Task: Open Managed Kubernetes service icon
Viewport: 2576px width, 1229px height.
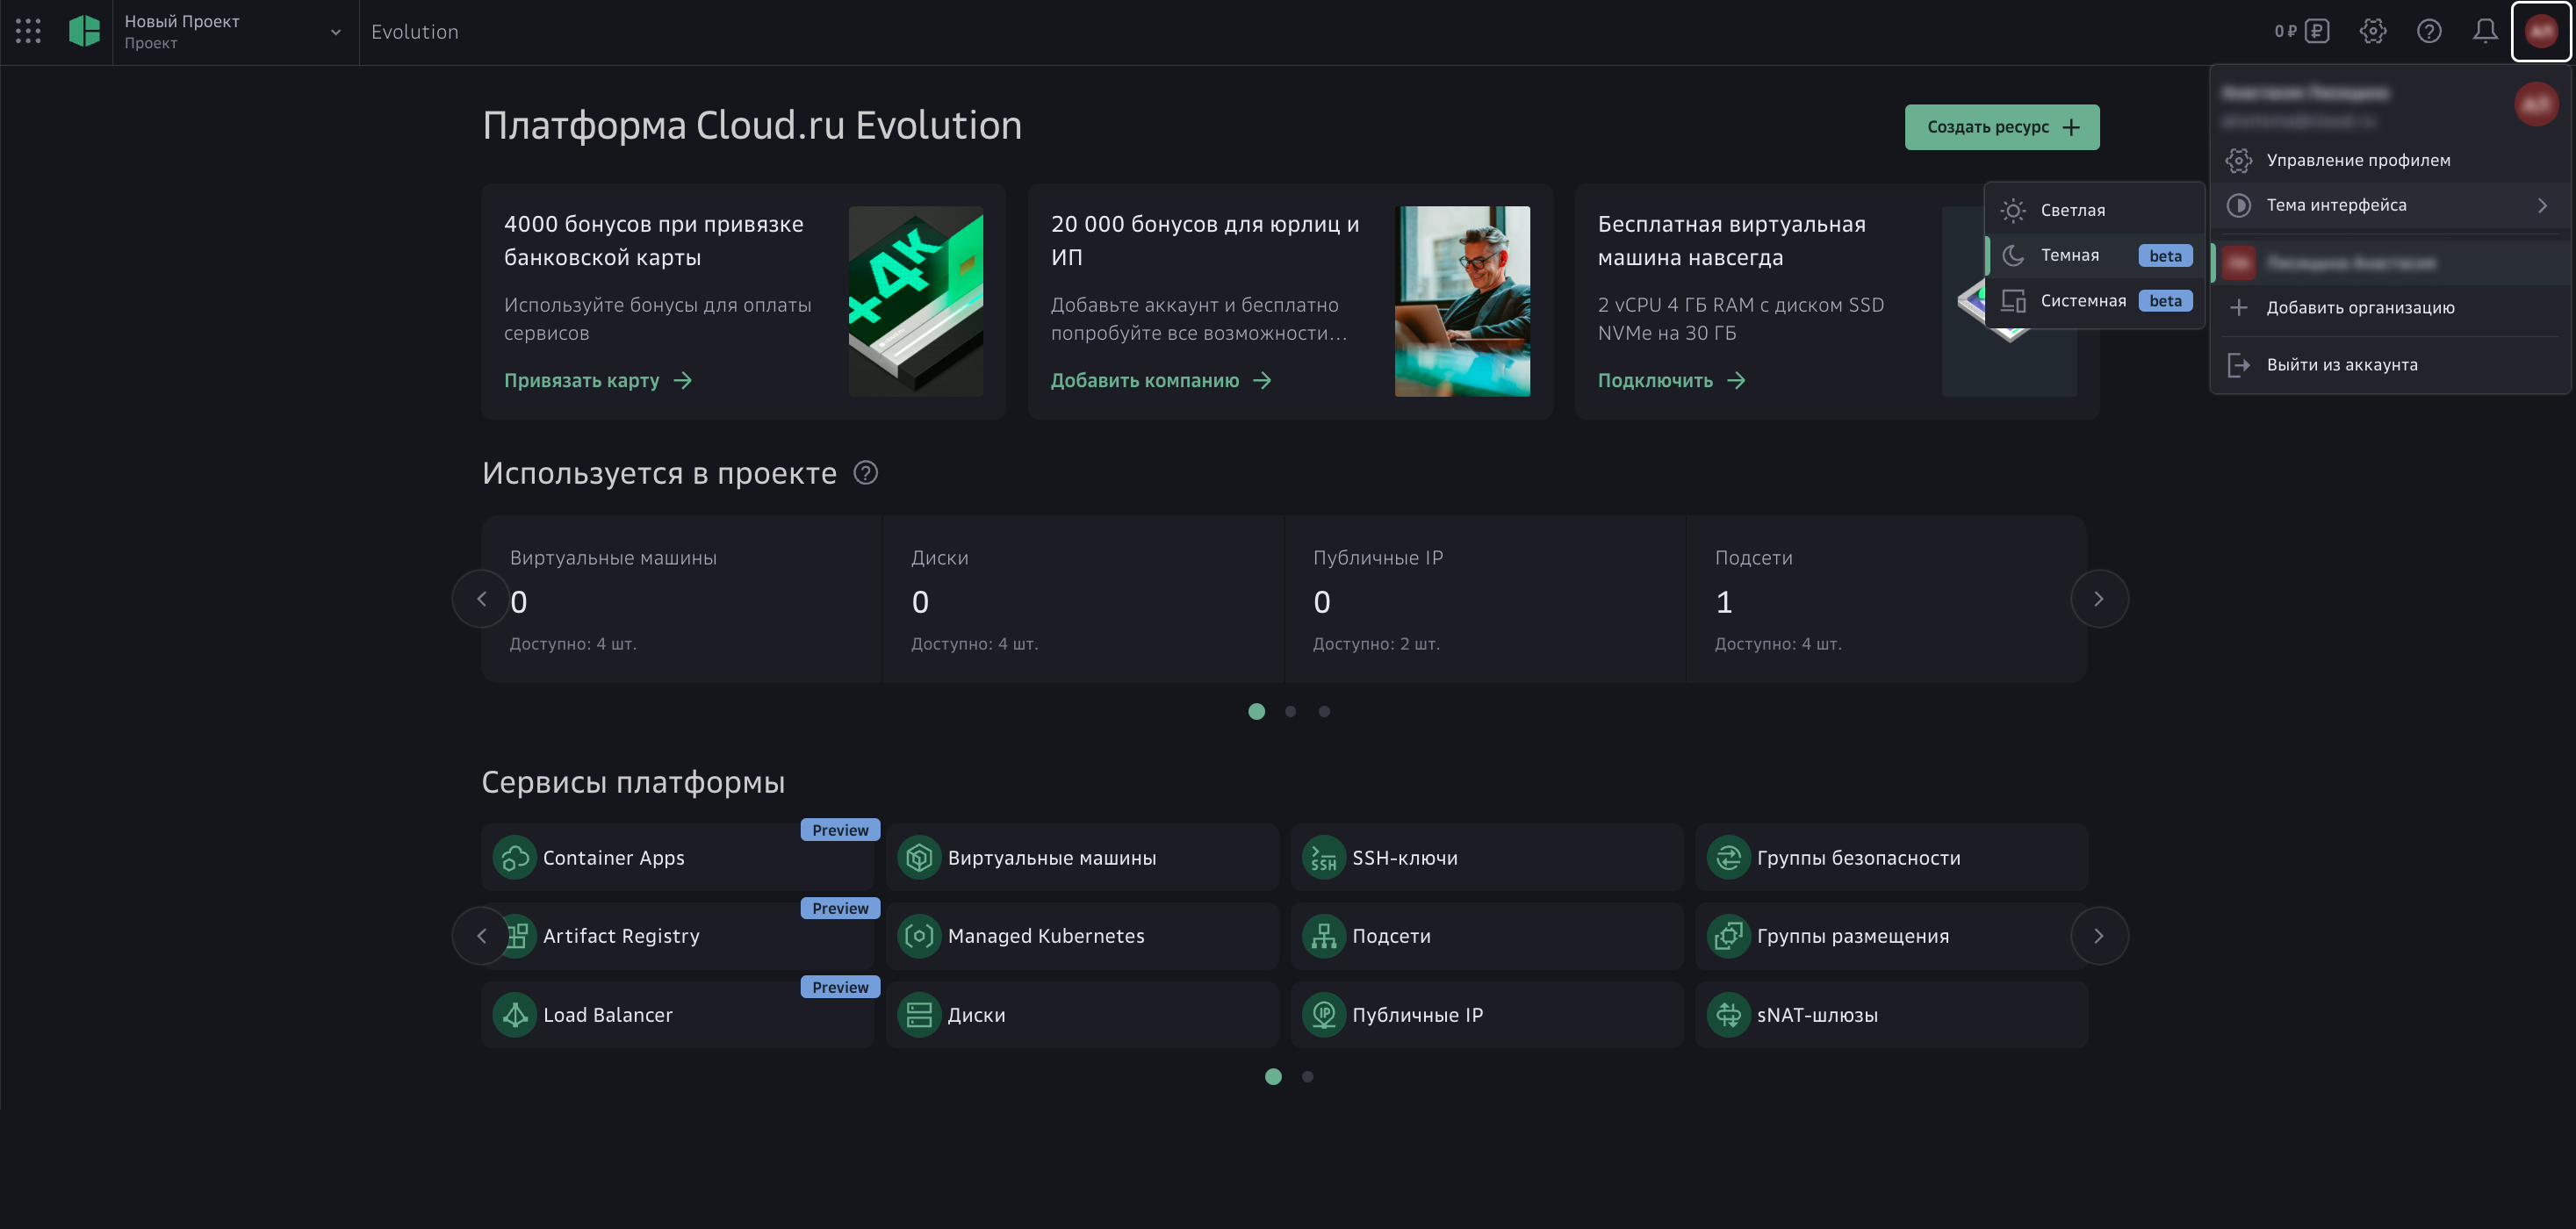Action: [x=919, y=936]
